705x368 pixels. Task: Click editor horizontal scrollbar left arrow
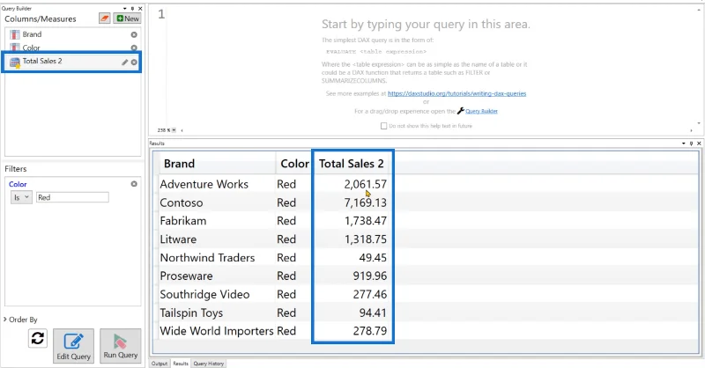(182, 130)
